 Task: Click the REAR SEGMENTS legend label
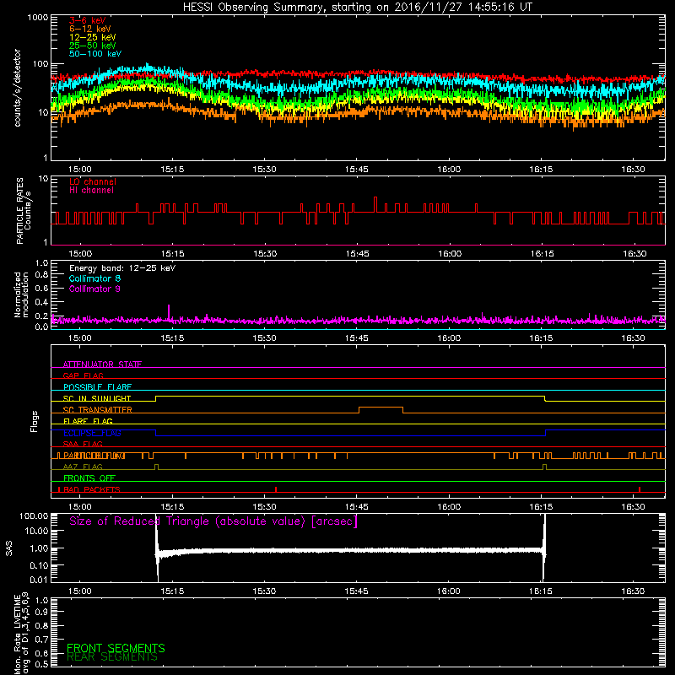112,657
